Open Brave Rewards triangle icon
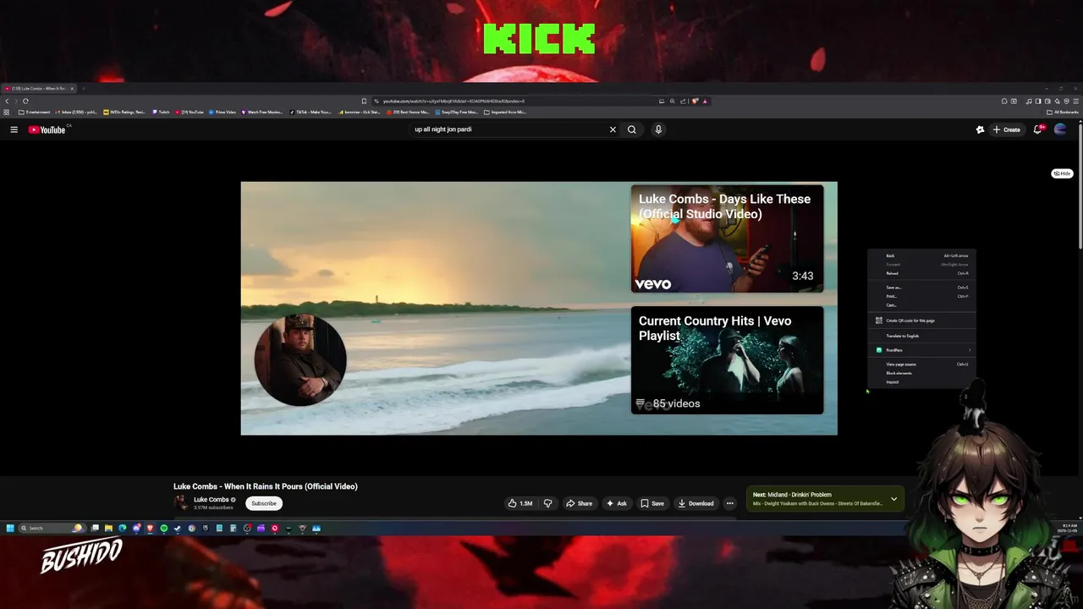The width and height of the screenshot is (1083, 609). pyautogui.click(x=705, y=101)
